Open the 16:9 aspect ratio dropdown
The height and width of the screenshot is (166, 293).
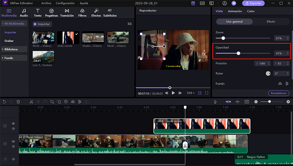pyautogui.click(x=191, y=93)
